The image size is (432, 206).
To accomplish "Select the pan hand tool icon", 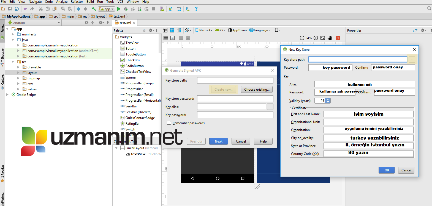I will [x=330, y=38].
